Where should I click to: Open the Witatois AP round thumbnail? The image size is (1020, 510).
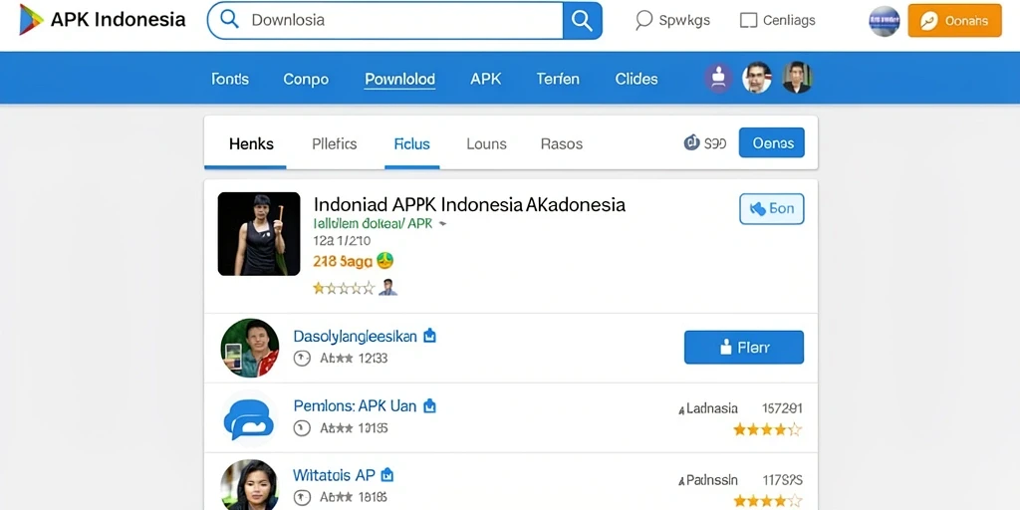[x=250, y=485]
